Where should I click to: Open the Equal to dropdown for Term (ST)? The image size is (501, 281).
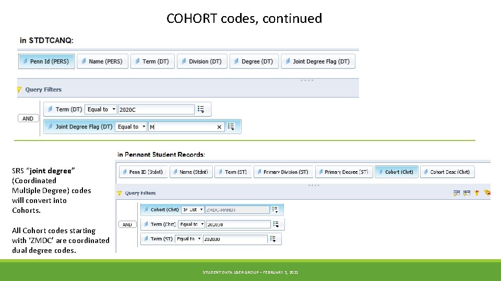pos(188,239)
